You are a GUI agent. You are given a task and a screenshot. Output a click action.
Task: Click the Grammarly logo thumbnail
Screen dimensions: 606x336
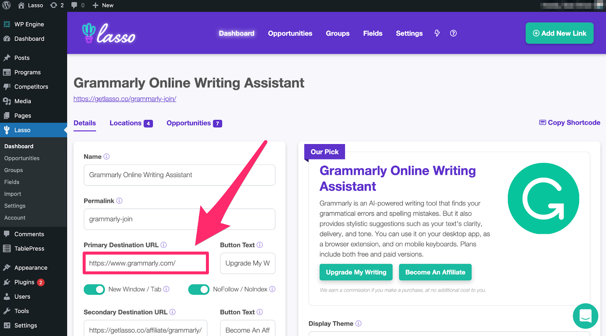point(544,199)
